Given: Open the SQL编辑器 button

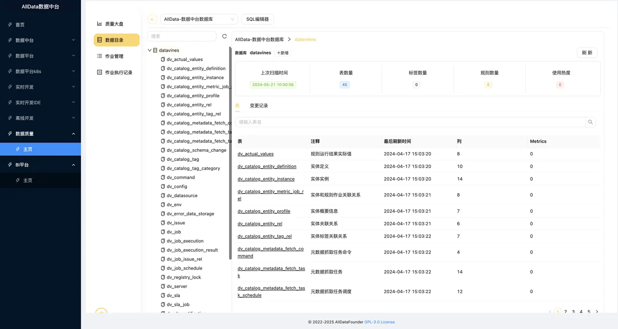Looking at the screenshot, I should coord(257,19).
